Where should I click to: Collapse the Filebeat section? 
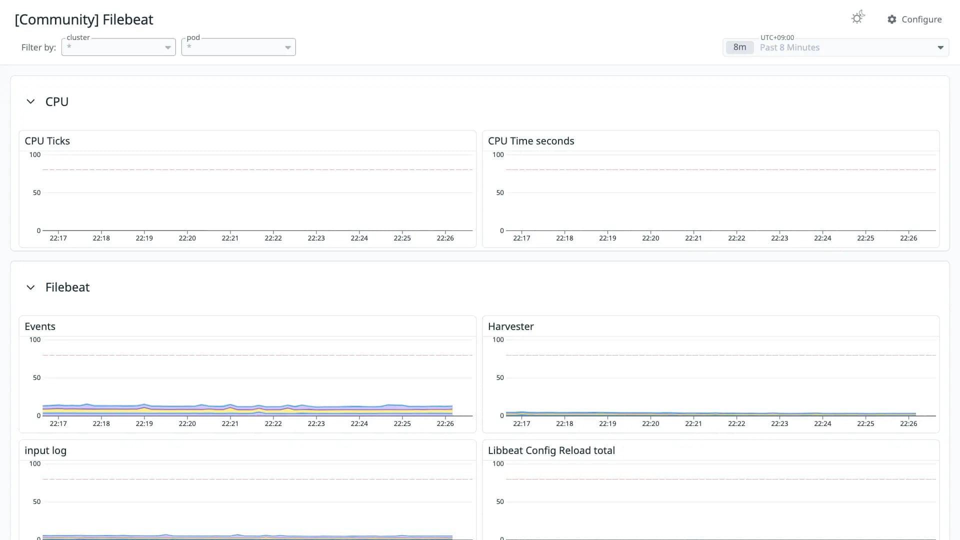pos(30,287)
